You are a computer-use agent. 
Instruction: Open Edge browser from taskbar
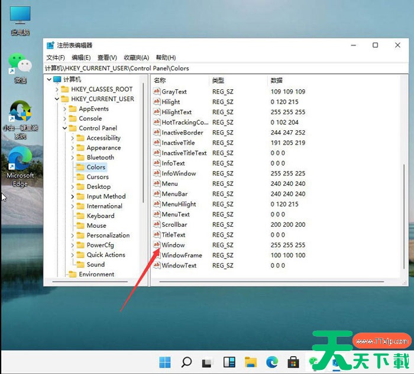click(272, 362)
